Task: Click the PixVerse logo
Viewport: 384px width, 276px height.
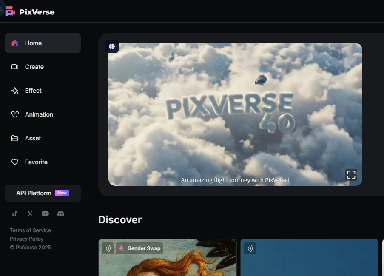Action: tap(30, 11)
